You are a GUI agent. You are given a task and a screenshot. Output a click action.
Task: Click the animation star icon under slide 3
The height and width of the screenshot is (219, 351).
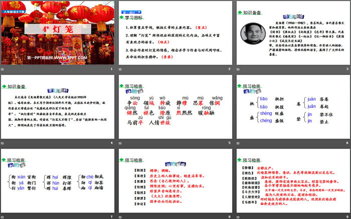pyautogui.click(x=238, y=69)
